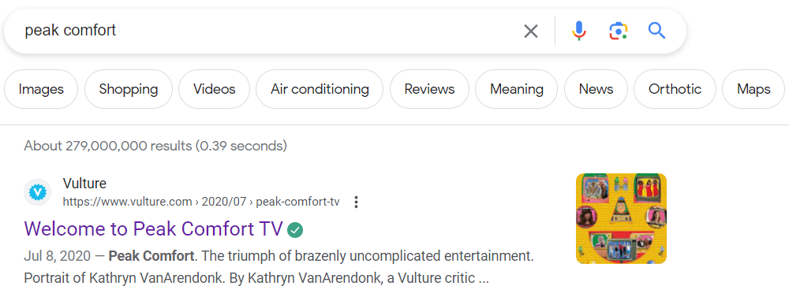Screen dimensions: 789x297
Task: Open the News results tab
Action: coord(596,90)
